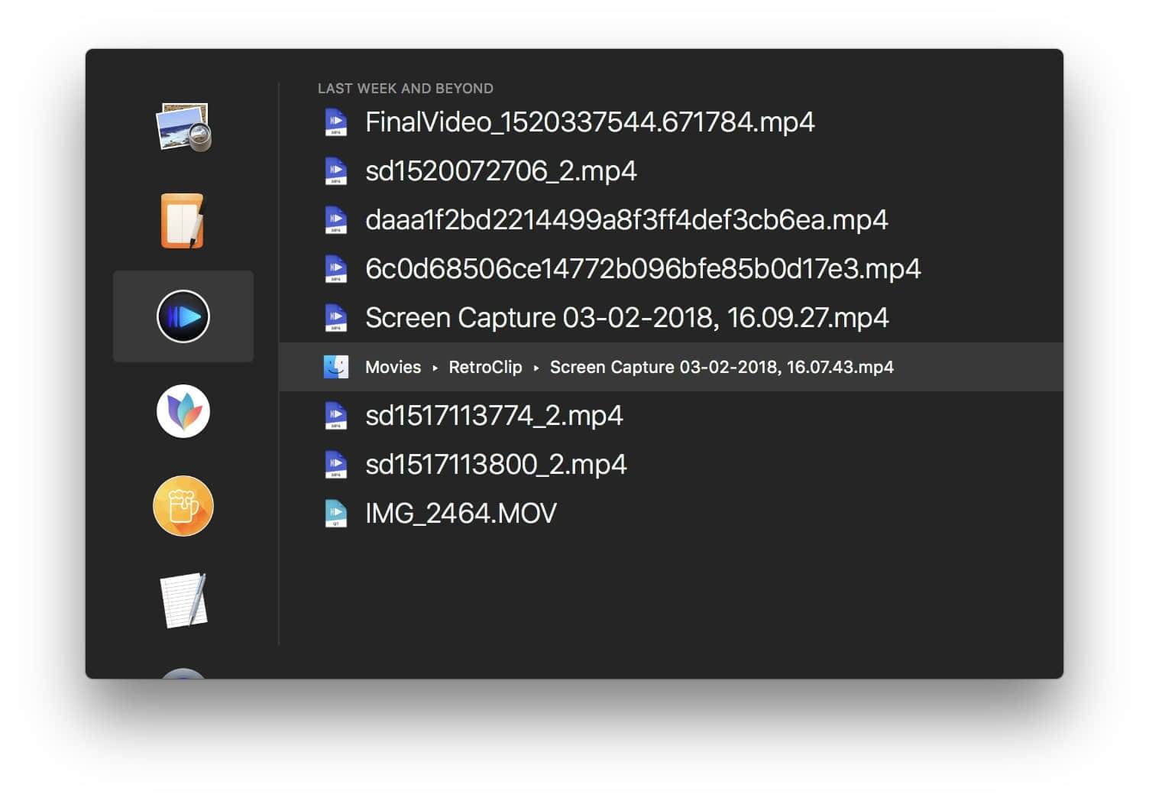The image size is (1149, 801).
Task: Open FinalVideo_1520337544.671784.mp4
Action: [x=590, y=122]
